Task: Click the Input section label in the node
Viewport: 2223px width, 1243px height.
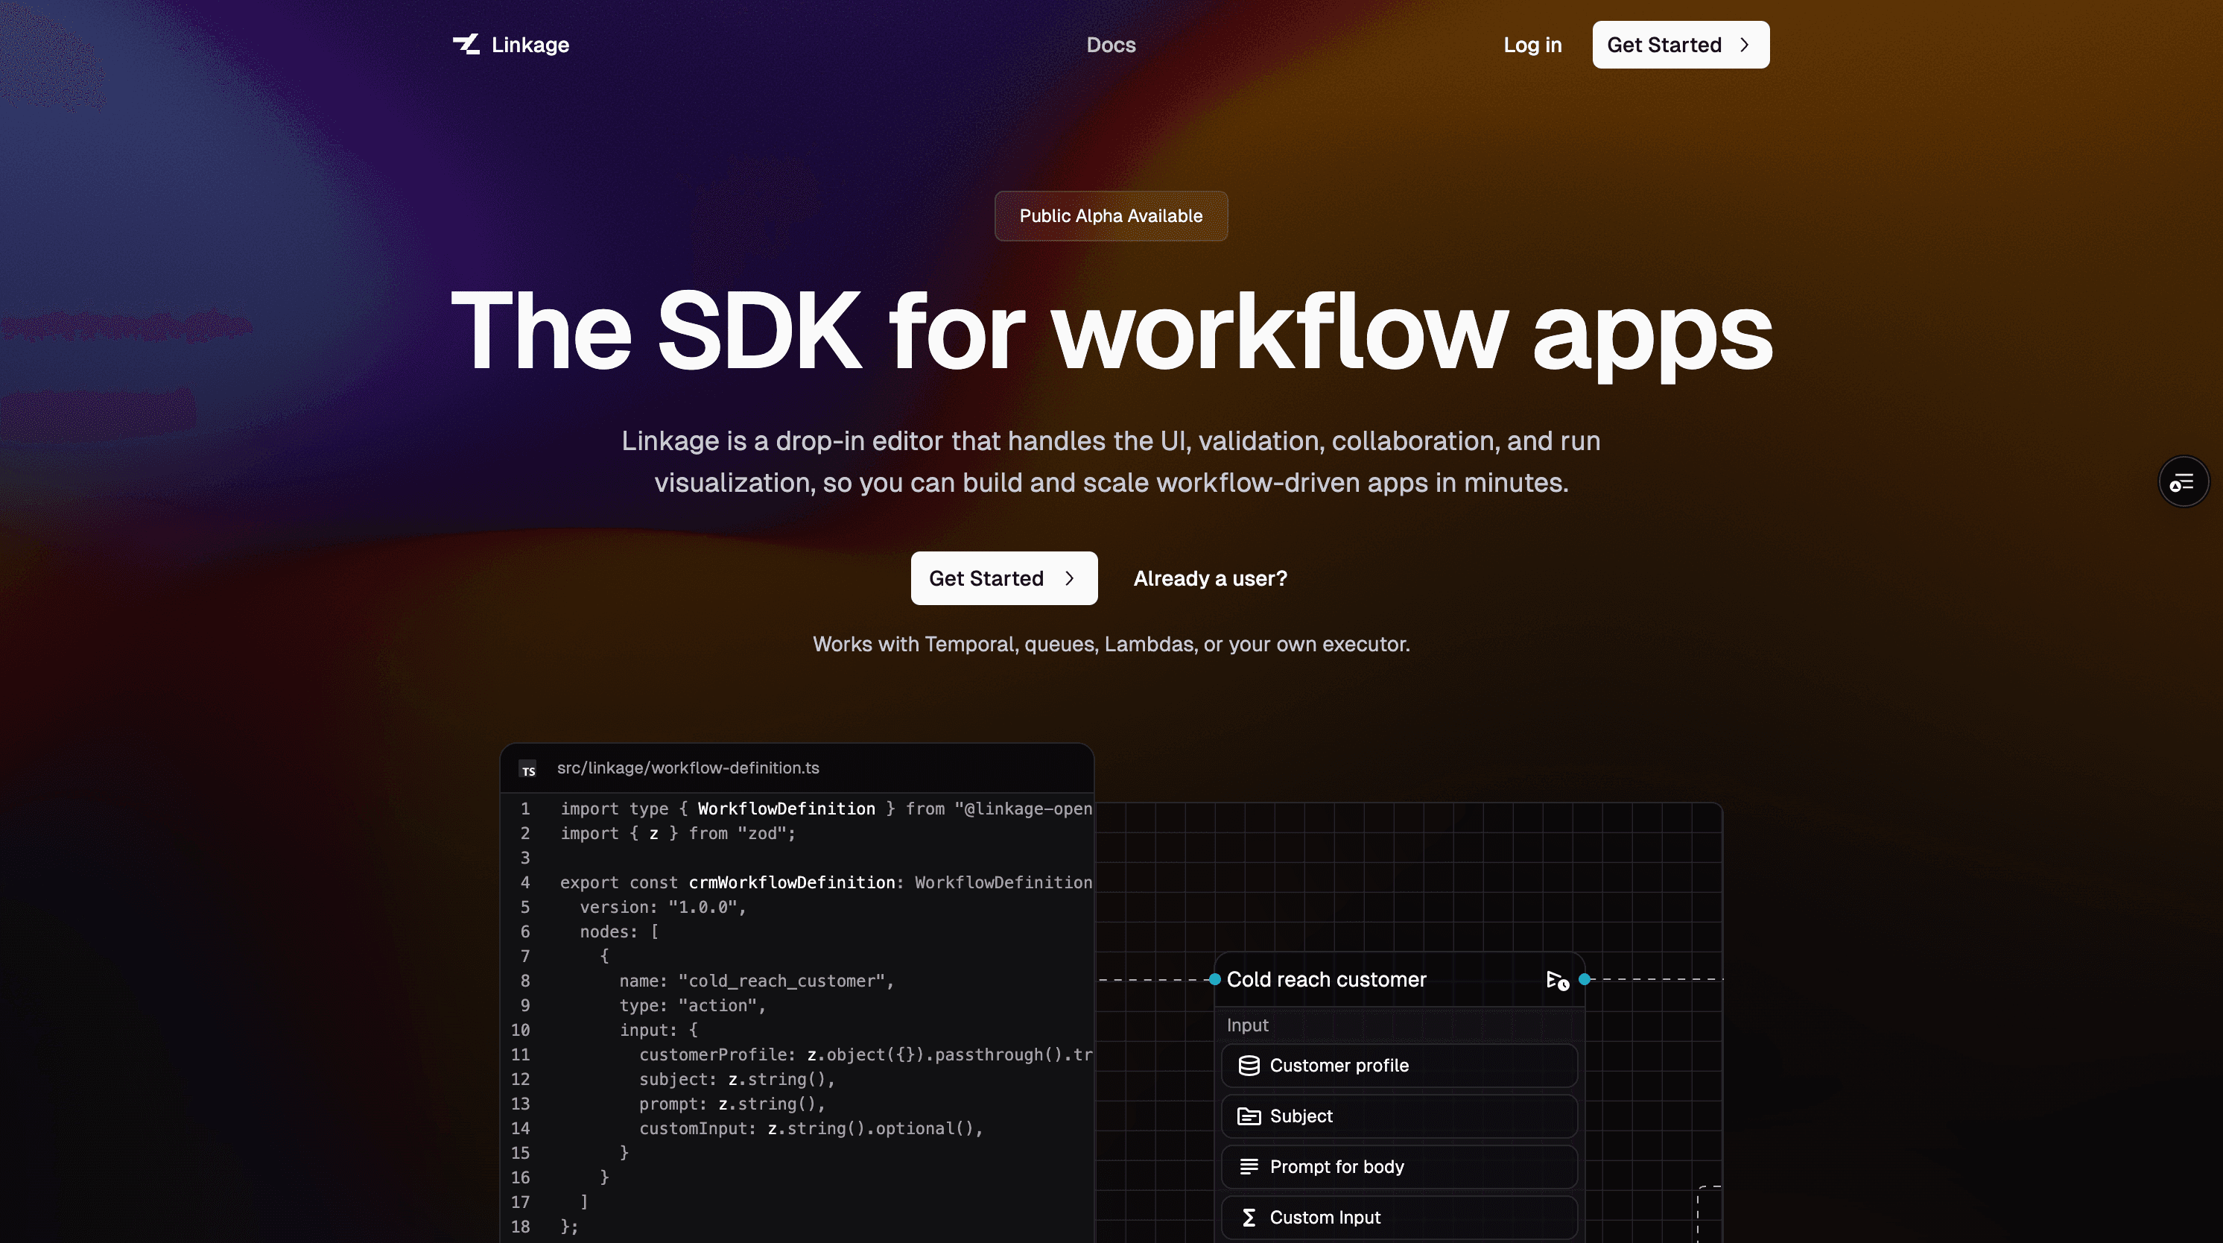Action: click(1247, 1025)
